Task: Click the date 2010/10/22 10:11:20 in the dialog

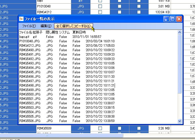Action: 100,77
